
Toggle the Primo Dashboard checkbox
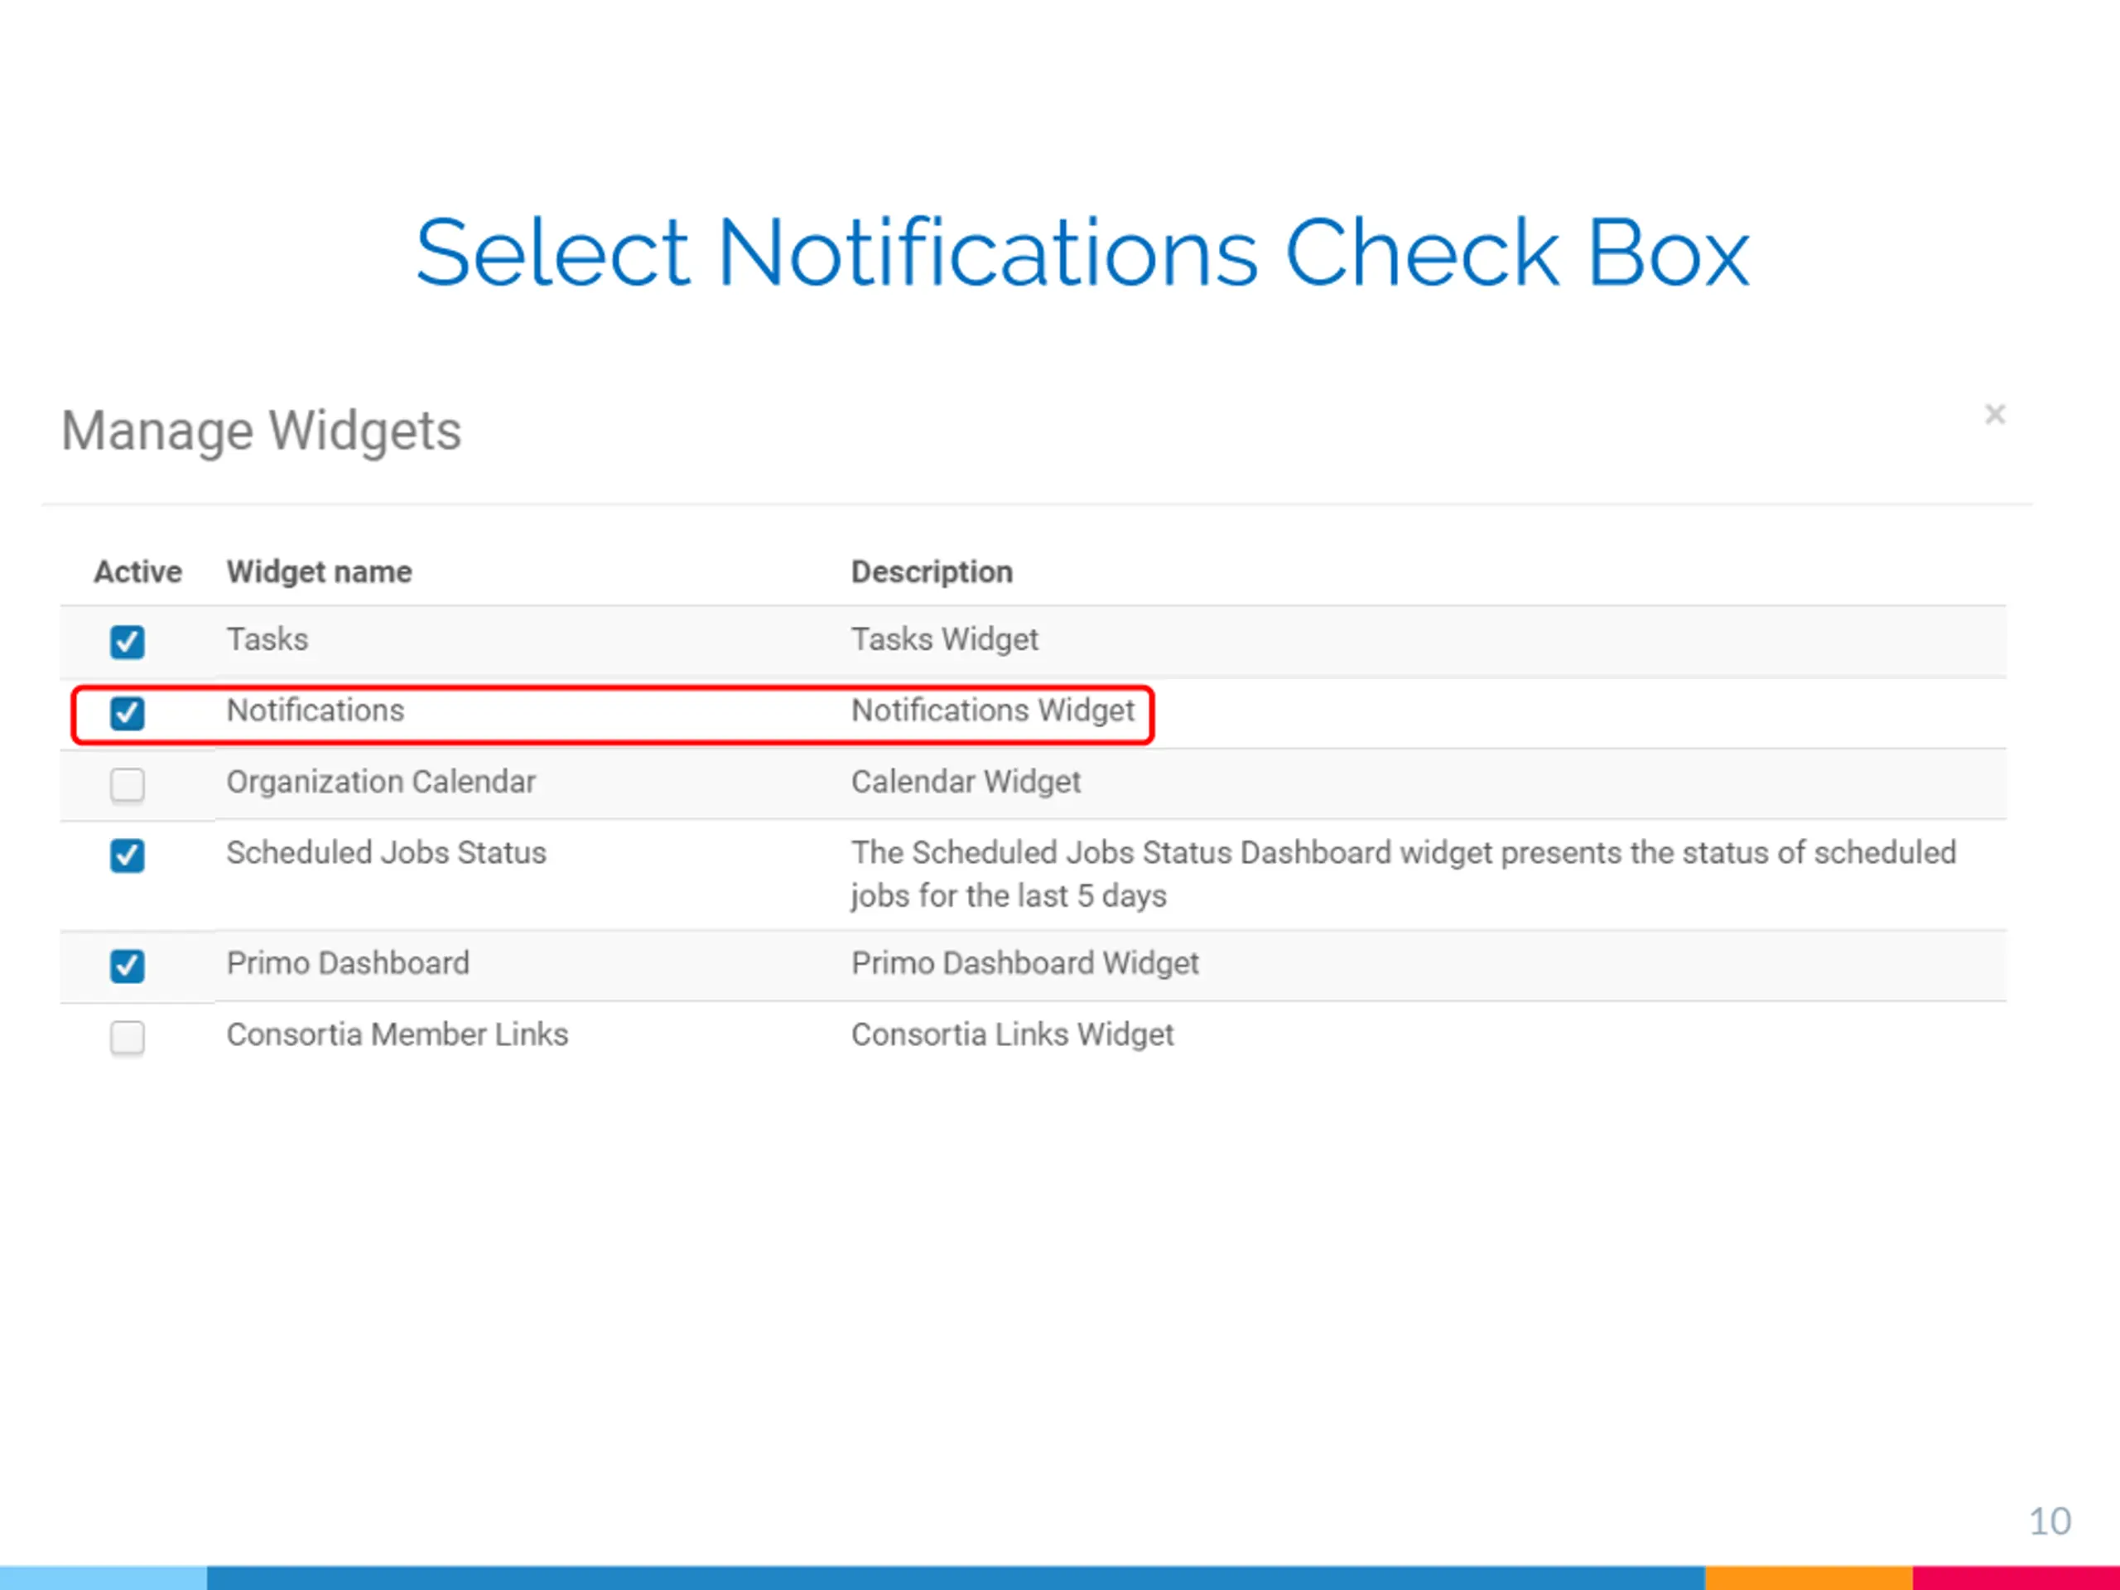tap(127, 965)
